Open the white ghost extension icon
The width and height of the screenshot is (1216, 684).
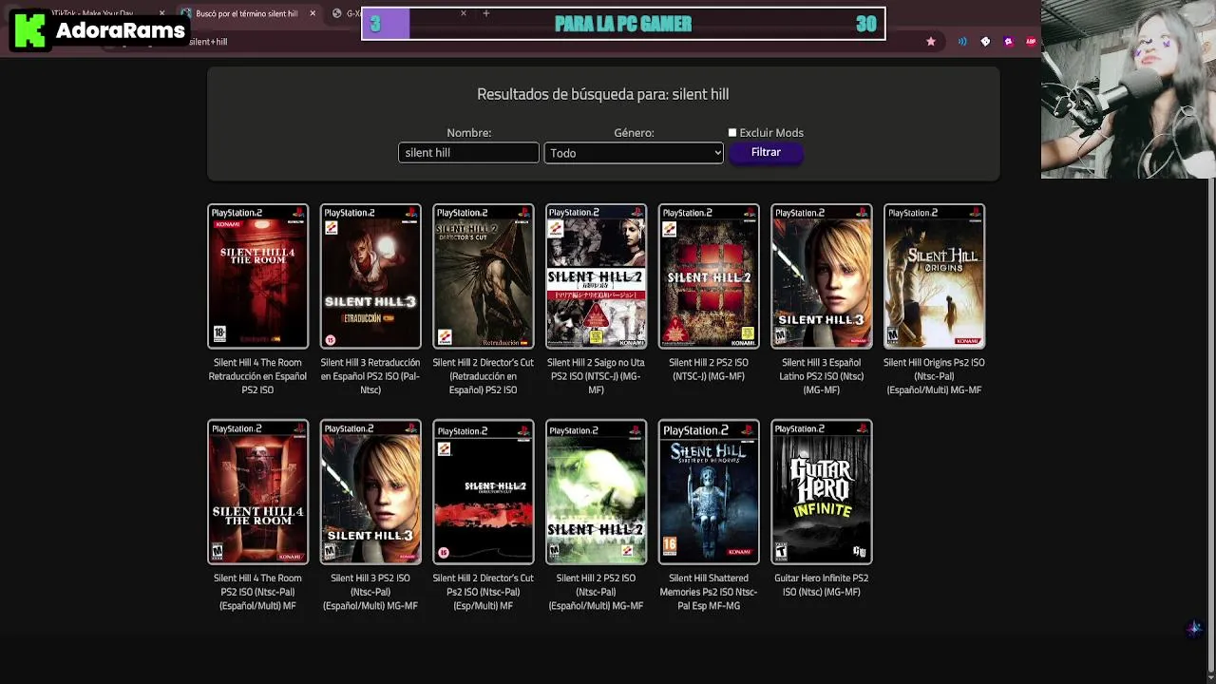tap(985, 42)
